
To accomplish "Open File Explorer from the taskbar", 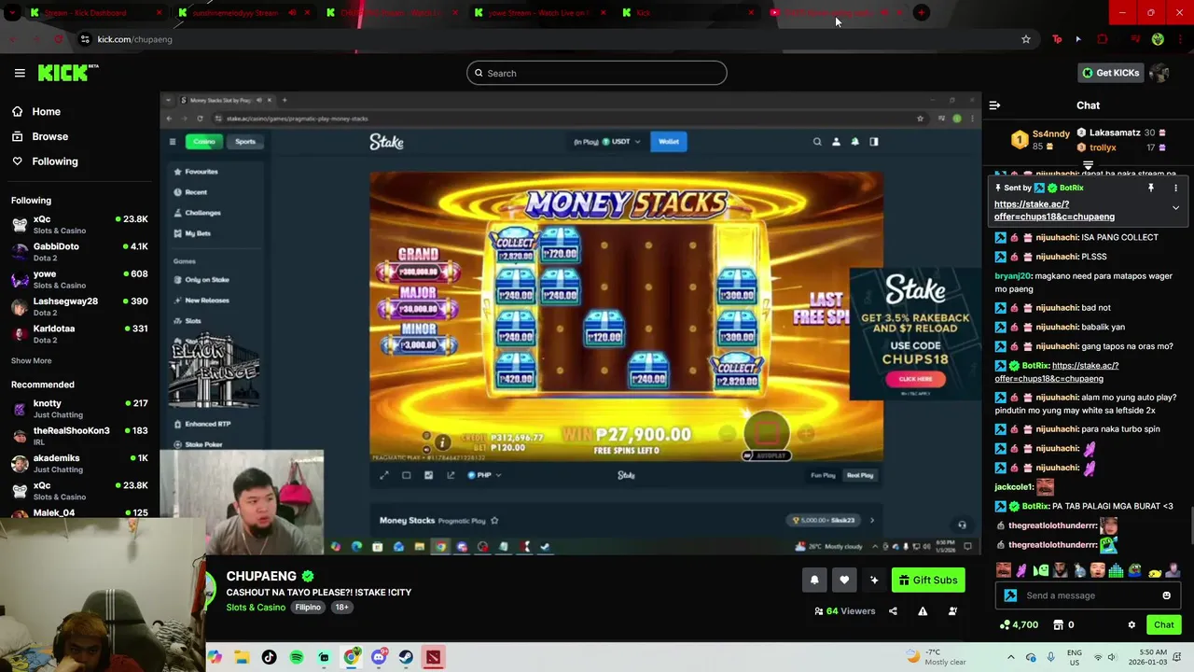I will coord(242,657).
